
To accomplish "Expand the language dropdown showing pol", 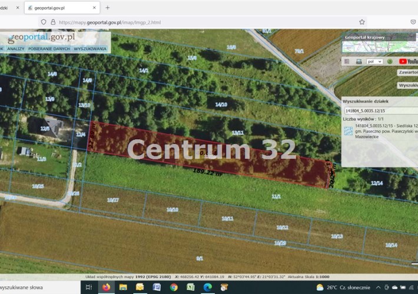I will [374, 61].
